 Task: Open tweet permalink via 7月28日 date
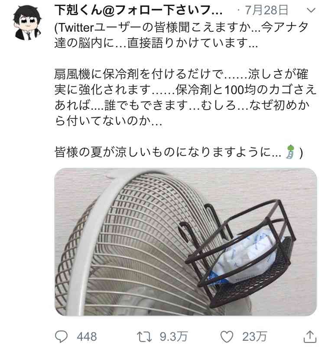tap(266, 10)
